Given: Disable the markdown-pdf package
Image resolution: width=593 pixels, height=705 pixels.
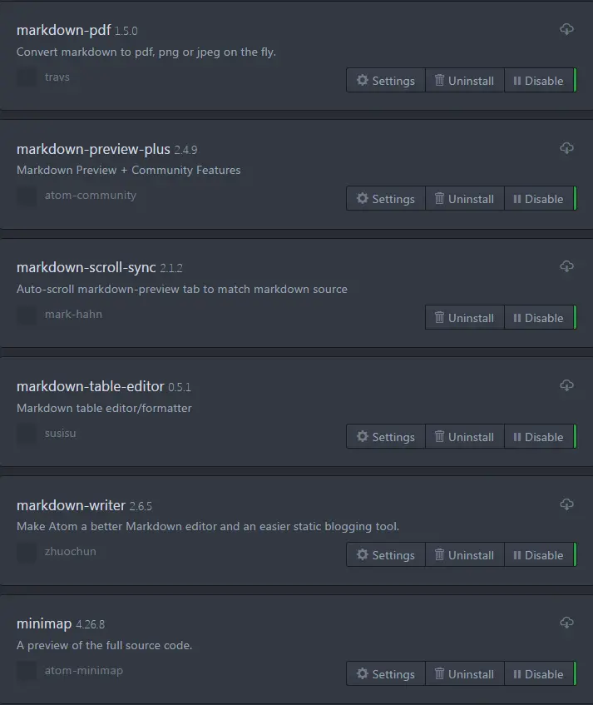Looking at the screenshot, I should 540,81.
